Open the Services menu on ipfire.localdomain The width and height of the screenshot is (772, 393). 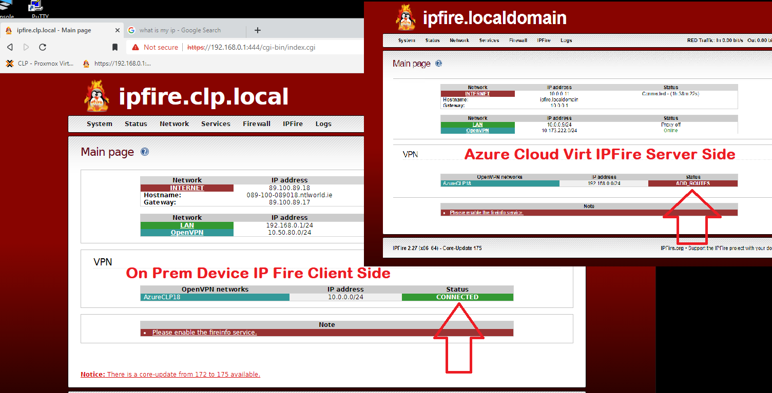[489, 40]
